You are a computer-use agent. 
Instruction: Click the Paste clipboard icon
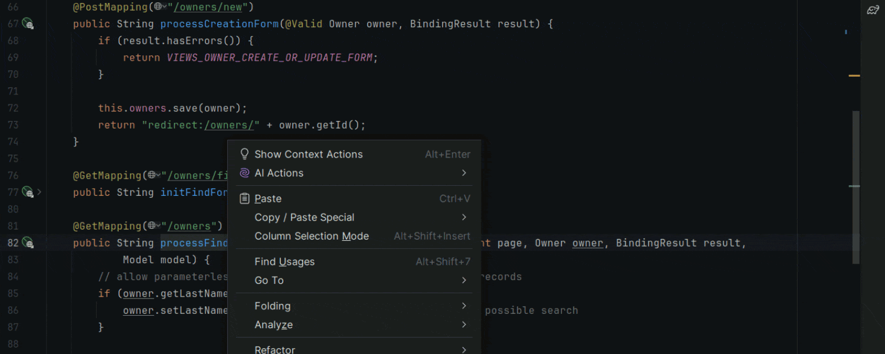click(244, 198)
